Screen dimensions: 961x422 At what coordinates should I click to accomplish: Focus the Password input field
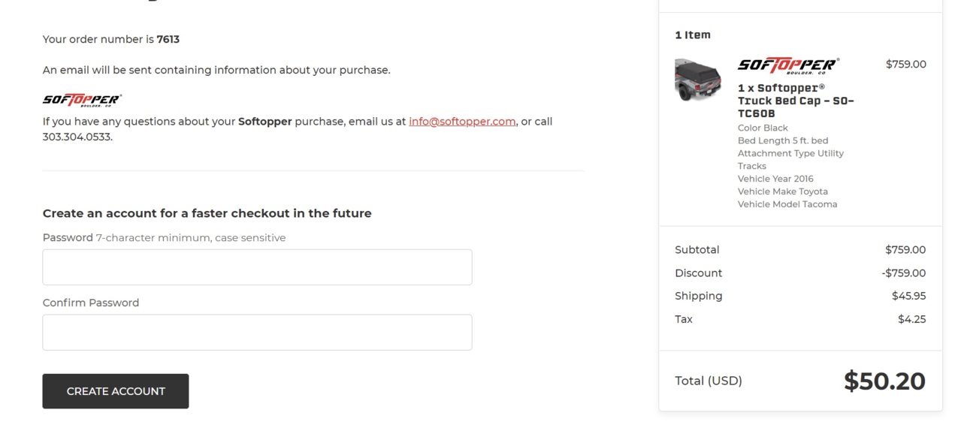[x=257, y=267]
